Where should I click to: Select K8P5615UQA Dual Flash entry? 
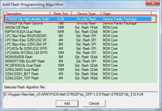tap(78, 32)
